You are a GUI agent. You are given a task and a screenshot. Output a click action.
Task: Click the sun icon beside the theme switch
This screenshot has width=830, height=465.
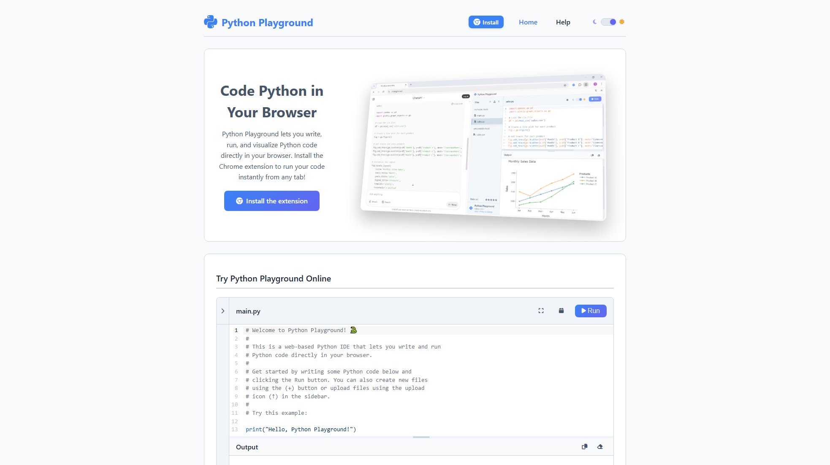pyautogui.click(x=621, y=22)
